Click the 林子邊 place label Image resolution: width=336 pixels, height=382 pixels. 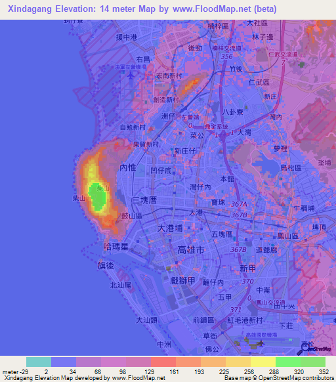pos(262,37)
